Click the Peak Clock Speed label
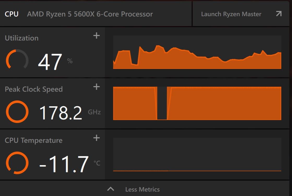Image resolution: width=292 pixels, height=196 pixels. (34, 89)
